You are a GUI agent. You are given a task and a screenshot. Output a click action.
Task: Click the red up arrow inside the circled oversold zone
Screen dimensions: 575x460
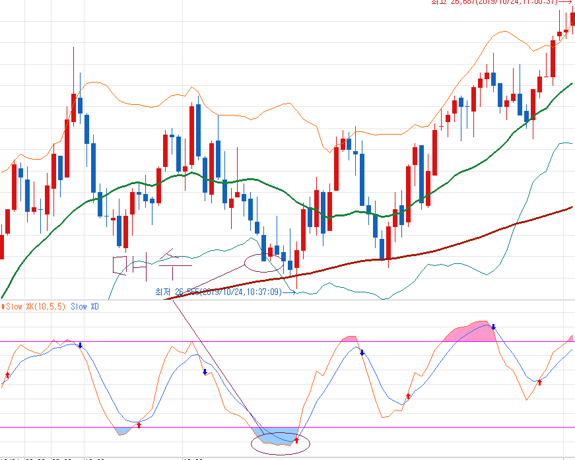click(x=296, y=439)
